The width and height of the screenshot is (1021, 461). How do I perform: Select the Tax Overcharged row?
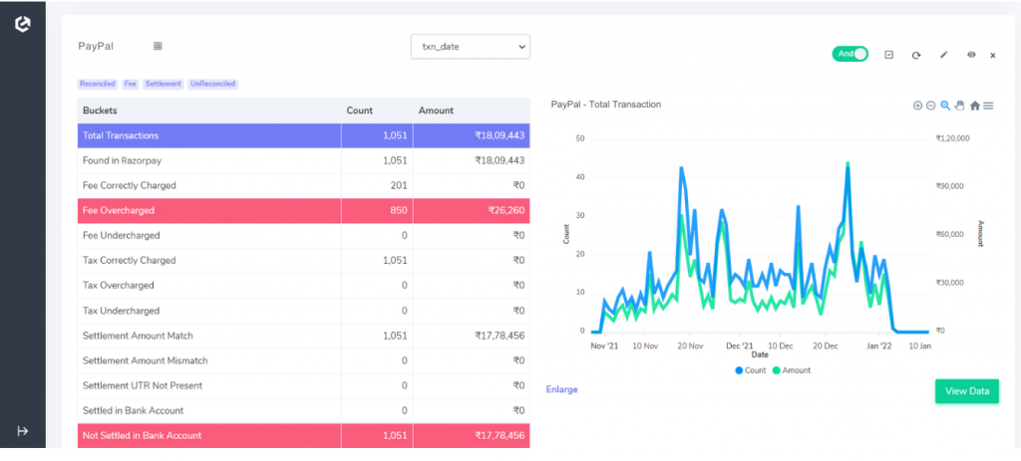point(303,286)
